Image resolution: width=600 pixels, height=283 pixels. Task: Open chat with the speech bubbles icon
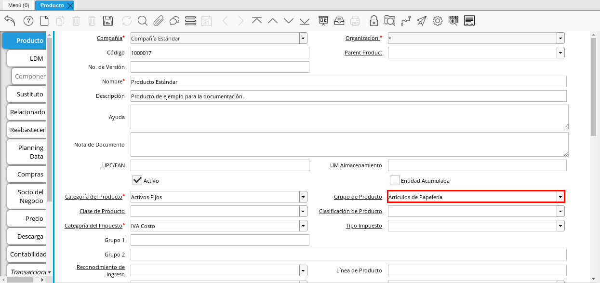click(x=174, y=21)
